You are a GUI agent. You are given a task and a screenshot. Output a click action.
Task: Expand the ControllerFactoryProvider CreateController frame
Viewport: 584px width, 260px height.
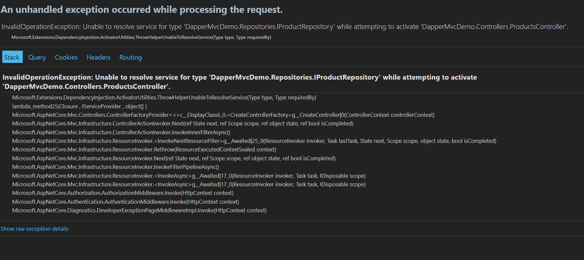[x=223, y=115]
